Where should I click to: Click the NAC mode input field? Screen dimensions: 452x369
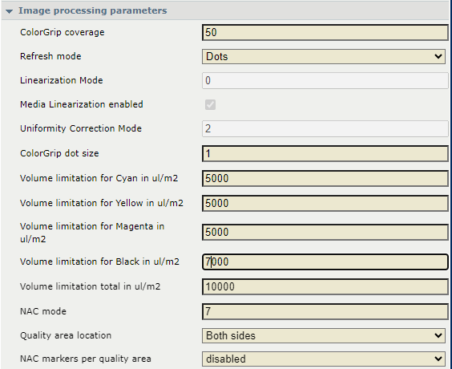click(x=325, y=311)
